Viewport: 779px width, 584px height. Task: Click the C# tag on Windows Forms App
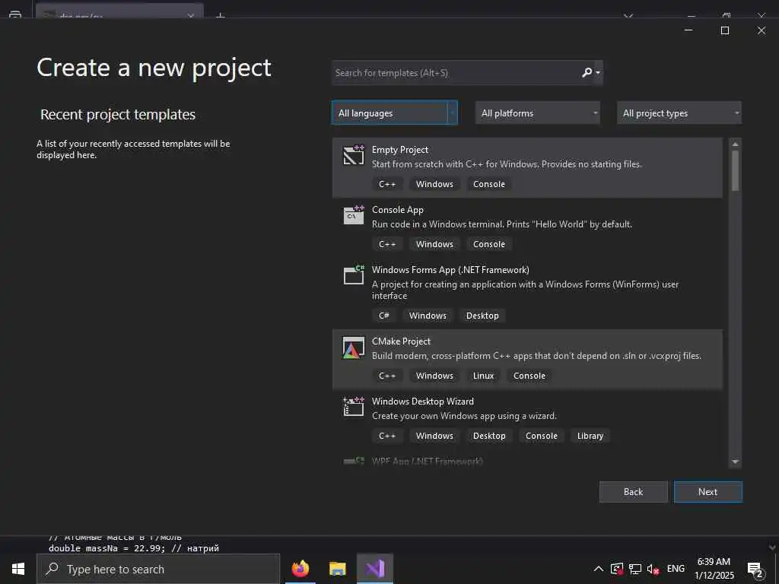(x=384, y=316)
